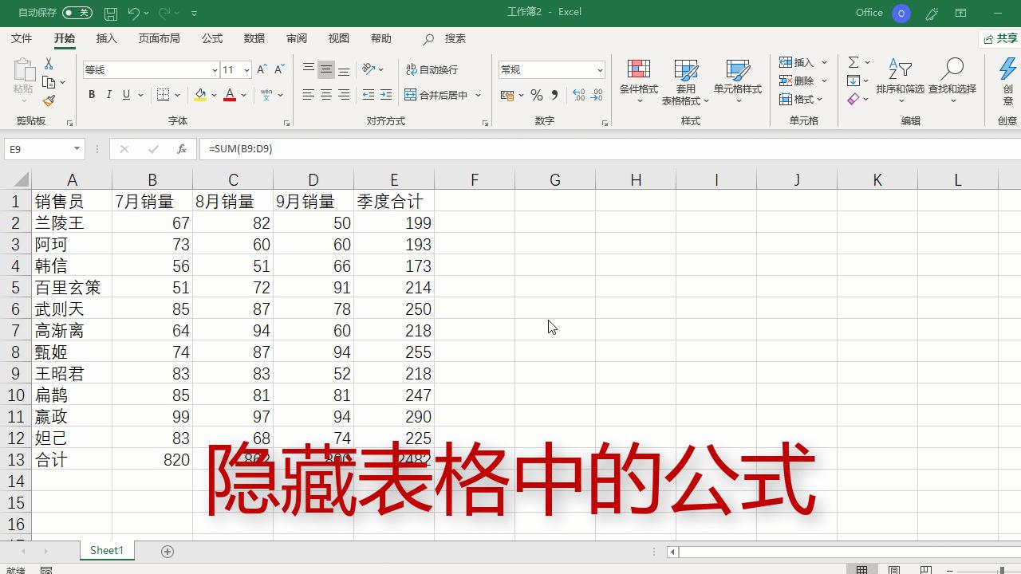Toggle bold formatting with B button
The width and height of the screenshot is (1021, 574).
pyautogui.click(x=92, y=95)
